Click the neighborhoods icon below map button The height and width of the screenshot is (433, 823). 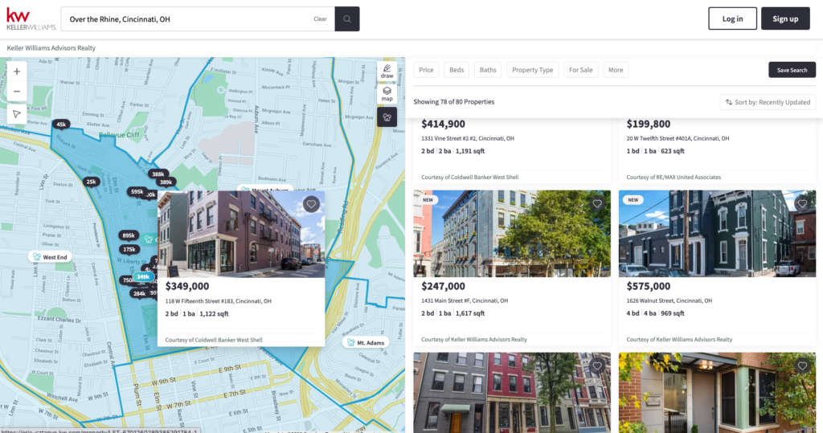[387, 117]
